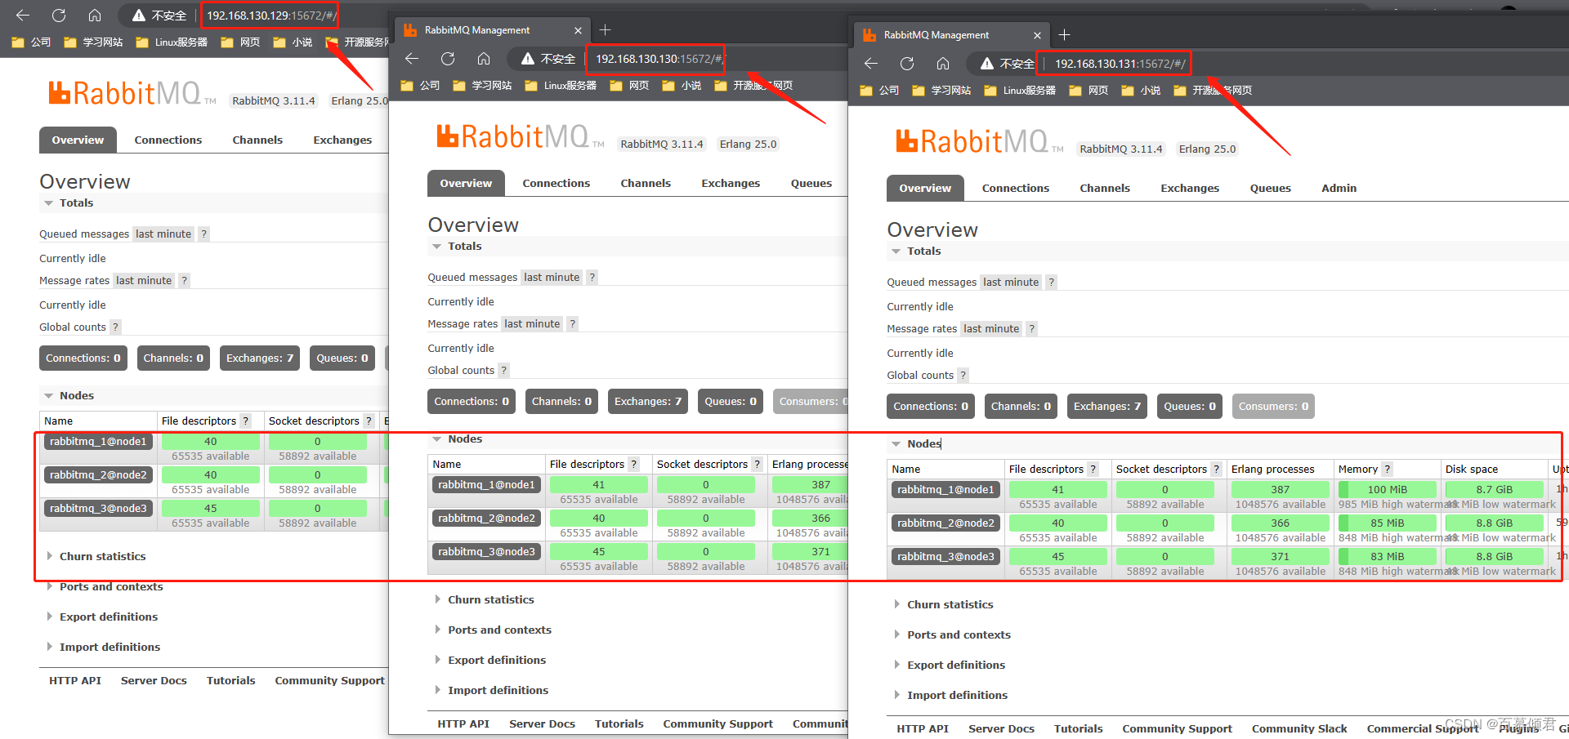Open 小说 bookmark folder in right window

[x=1141, y=91]
